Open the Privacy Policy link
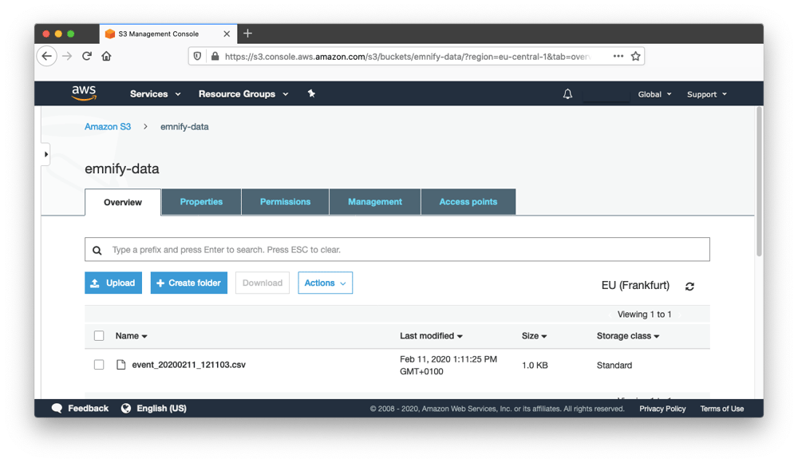The image size is (798, 463). (662, 409)
